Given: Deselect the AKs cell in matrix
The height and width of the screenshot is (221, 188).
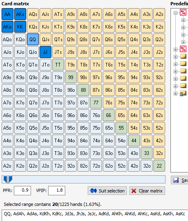Looking at the screenshot, I should tap(20, 14).
